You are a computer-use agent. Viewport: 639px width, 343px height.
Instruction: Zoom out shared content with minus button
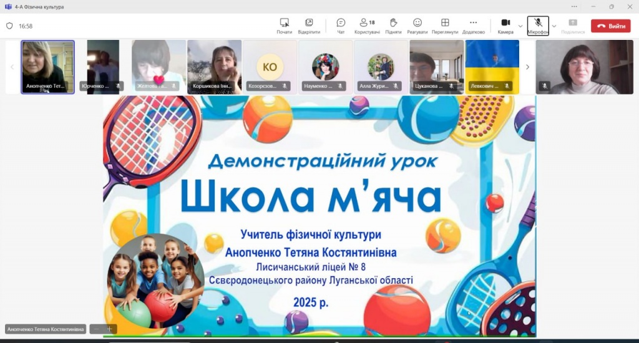pos(97,329)
